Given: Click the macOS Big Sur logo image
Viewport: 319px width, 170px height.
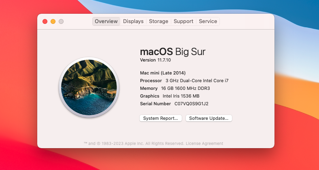Looking at the screenshot, I should pyautogui.click(x=89, y=87).
